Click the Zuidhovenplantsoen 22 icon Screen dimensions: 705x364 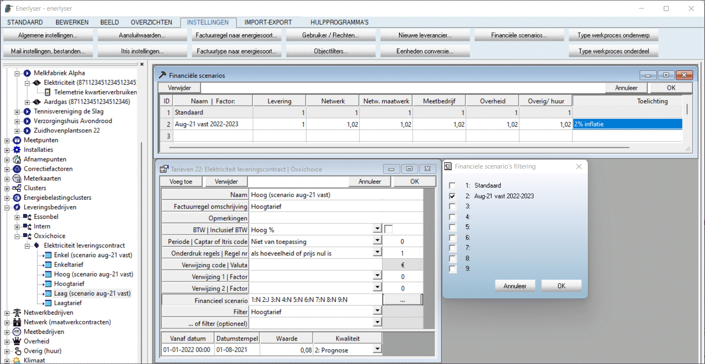(x=27, y=131)
